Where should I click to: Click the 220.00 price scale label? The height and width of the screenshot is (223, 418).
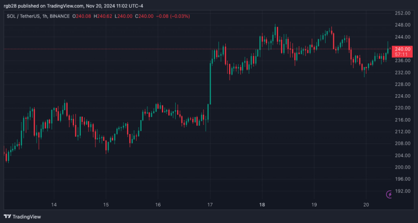[403, 108]
